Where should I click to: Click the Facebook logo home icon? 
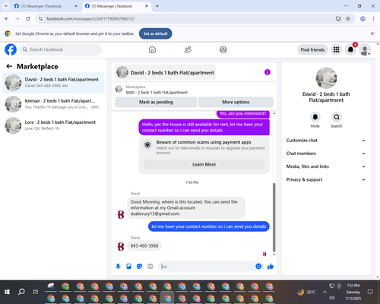click(11, 49)
